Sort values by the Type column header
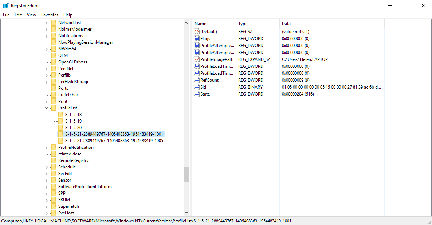Viewport: 432px width, 225px height. pyautogui.click(x=258, y=24)
